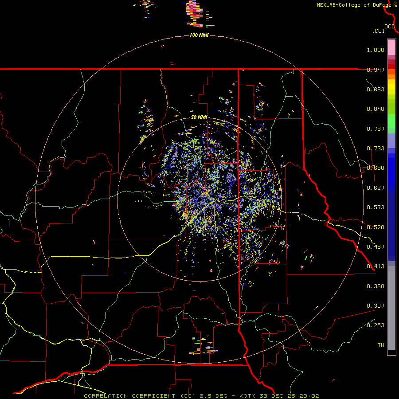Screen dimensions: 399x399
Task: Click the 50 NMI range ring label
Action: pyautogui.click(x=199, y=117)
